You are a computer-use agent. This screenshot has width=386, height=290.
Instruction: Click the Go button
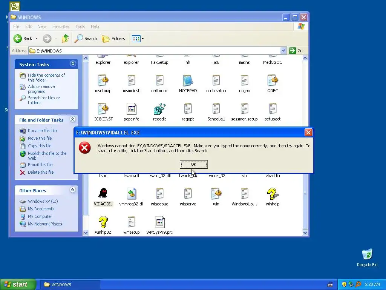296,51
